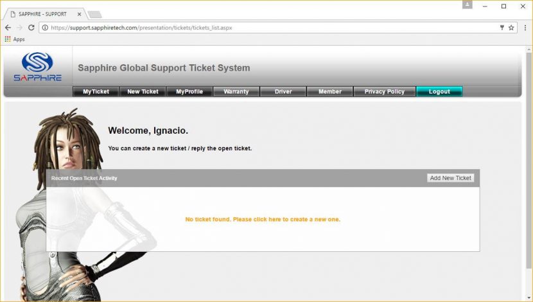Viewport: 533px width, 302px height.
Task: Open the Member menu item
Action: tap(329, 91)
